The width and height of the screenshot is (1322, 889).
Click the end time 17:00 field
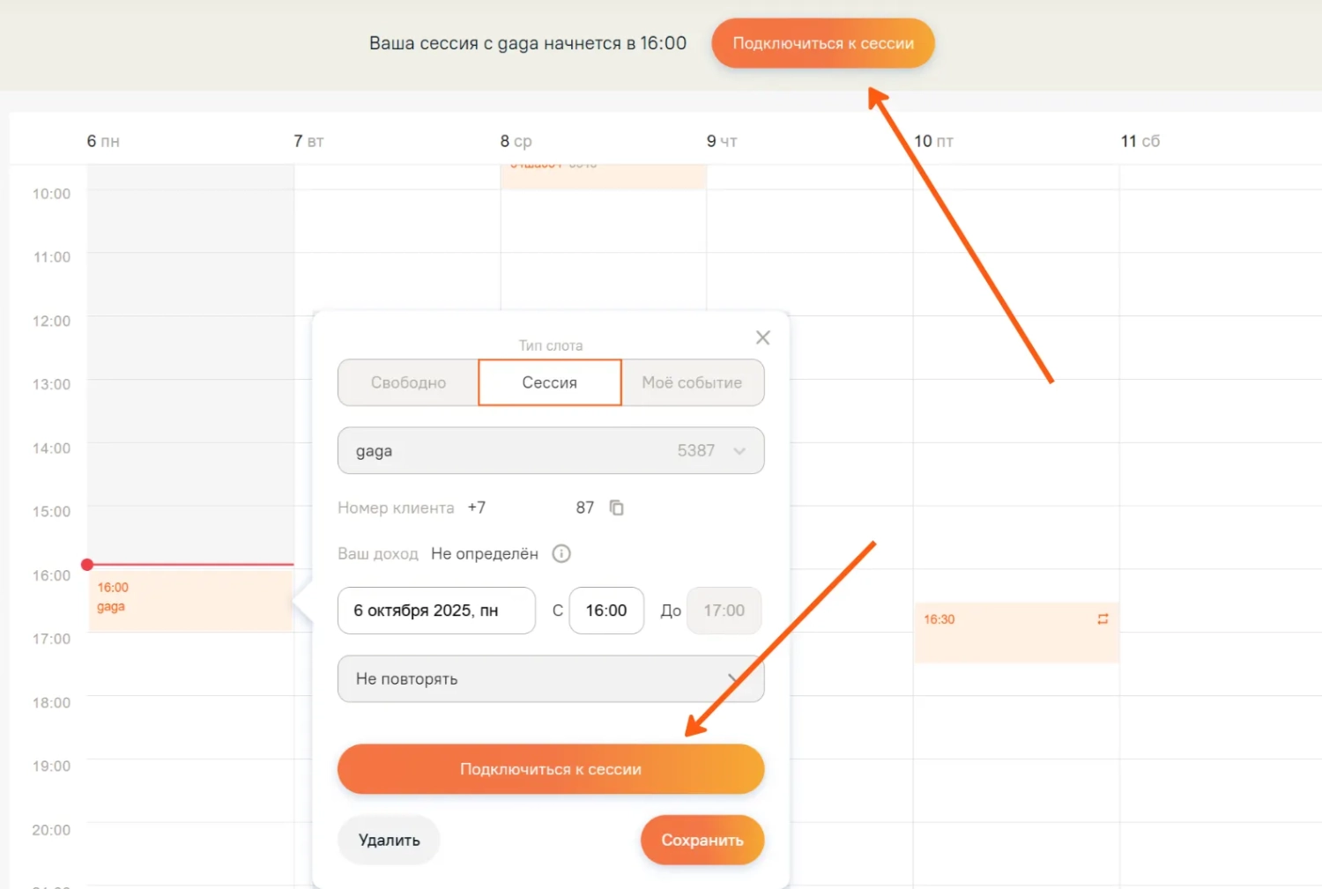724,611
